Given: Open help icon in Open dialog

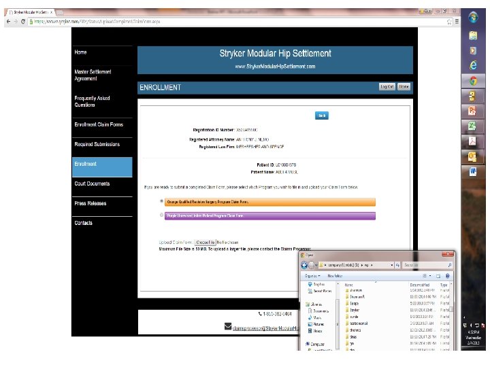Looking at the screenshot, I should (448, 276).
